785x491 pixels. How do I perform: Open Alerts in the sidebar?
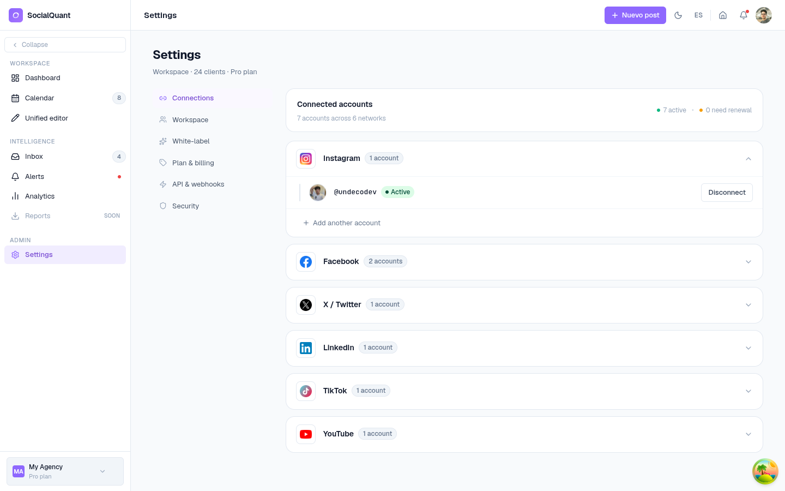(65, 177)
